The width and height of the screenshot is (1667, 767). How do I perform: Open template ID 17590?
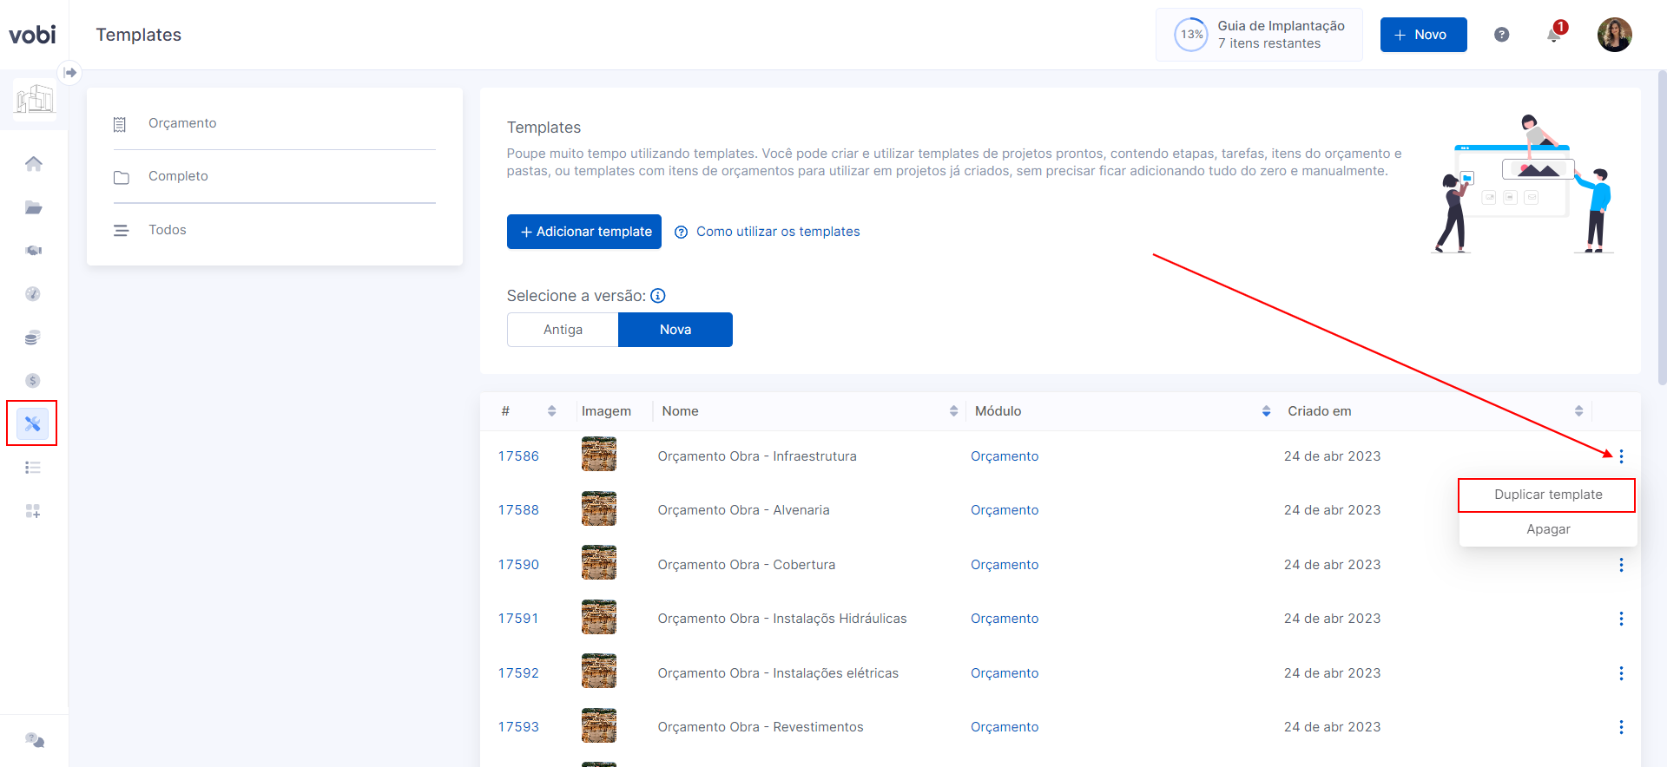click(518, 565)
